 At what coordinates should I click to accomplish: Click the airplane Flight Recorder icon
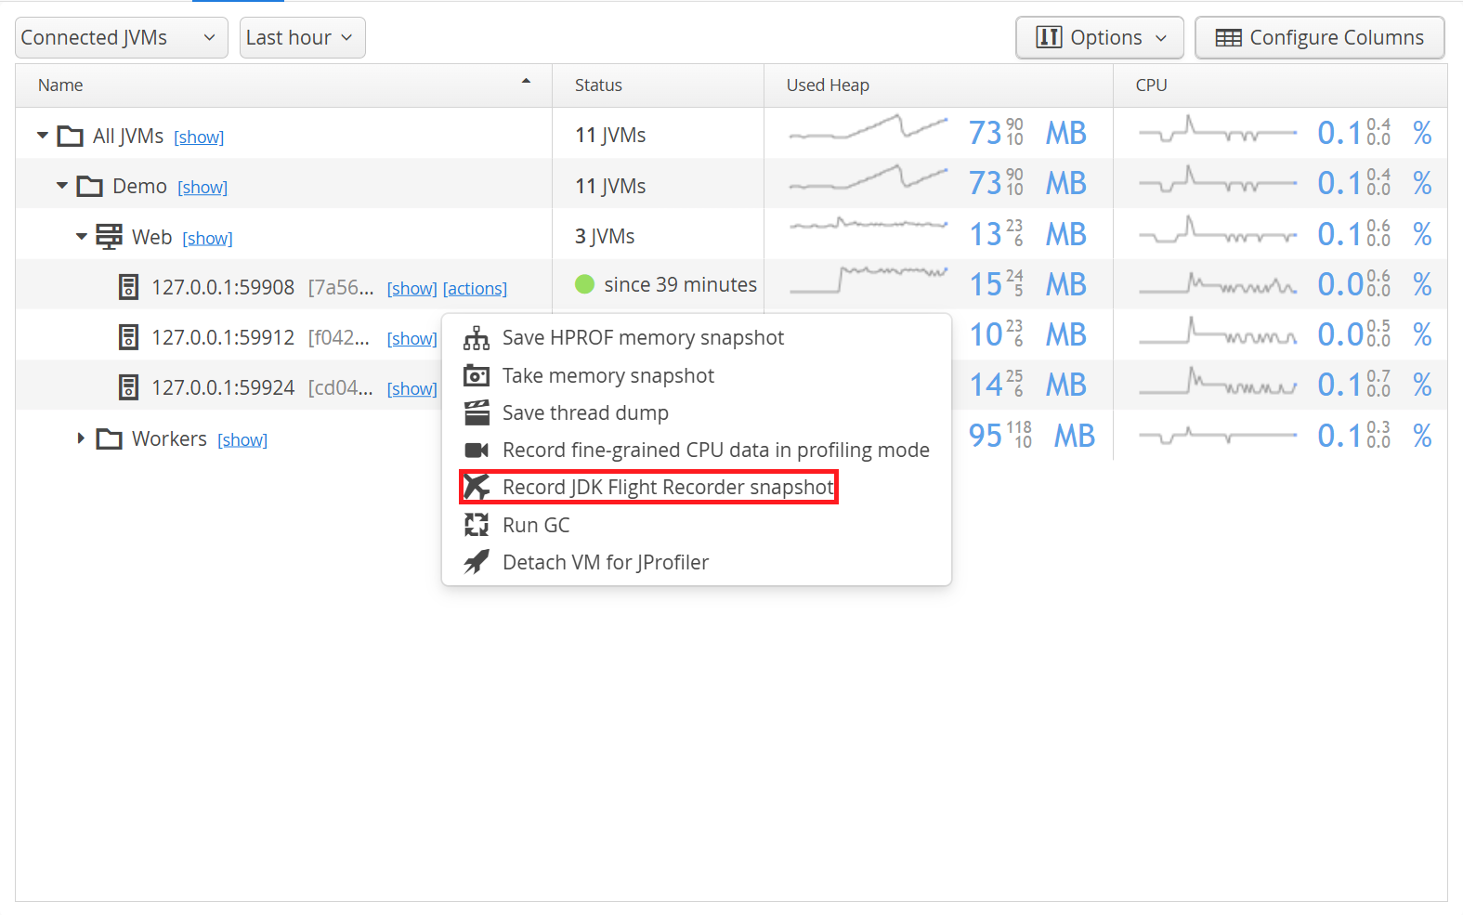point(477,487)
